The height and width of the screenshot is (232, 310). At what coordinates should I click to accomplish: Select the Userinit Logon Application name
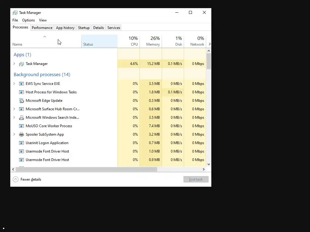47,143
